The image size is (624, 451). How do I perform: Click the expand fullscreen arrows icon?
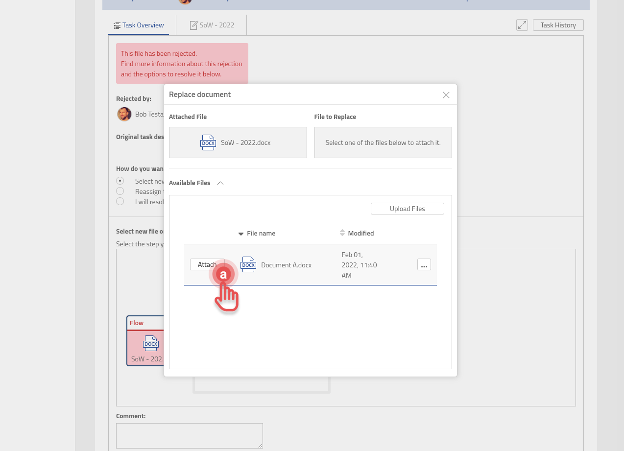[522, 25]
